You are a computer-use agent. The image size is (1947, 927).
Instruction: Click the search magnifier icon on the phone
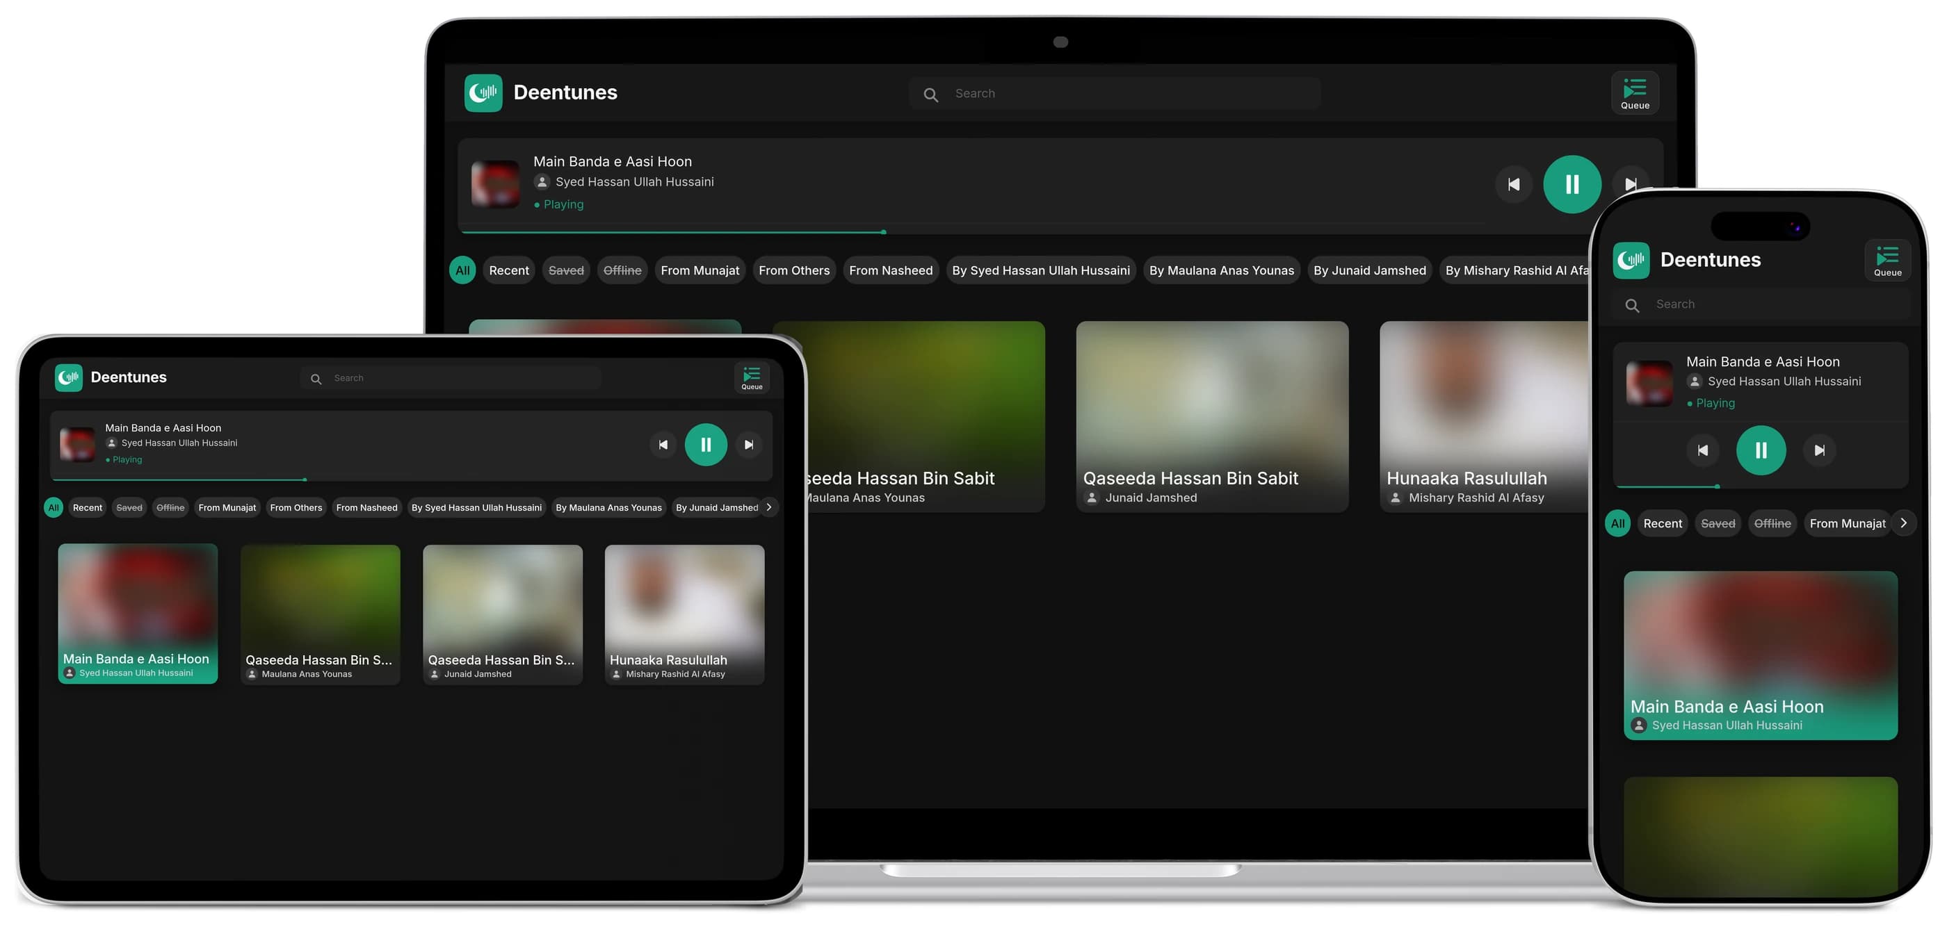1632,305
